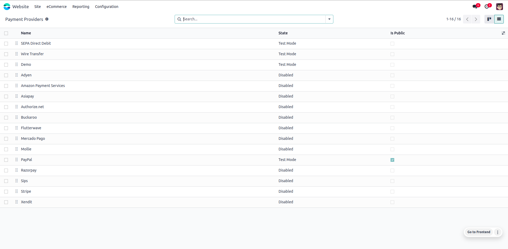Toggle Is Public checkbox for Demo
The height and width of the screenshot is (249, 508).
tap(392, 65)
